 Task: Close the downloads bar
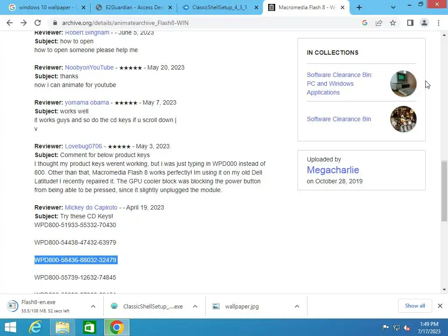click(x=440, y=306)
